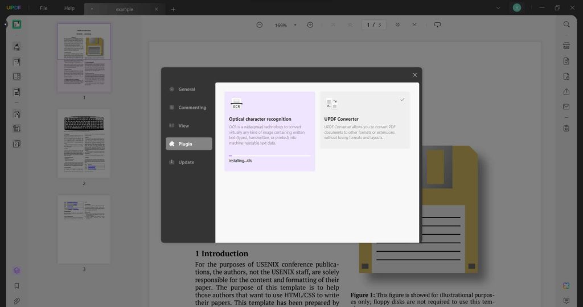Select Commenting in settings sidebar
This screenshot has height=307, width=583.
tap(189, 108)
